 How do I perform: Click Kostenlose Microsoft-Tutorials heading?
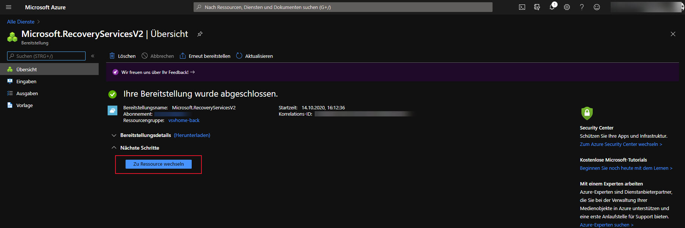(x=613, y=160)
